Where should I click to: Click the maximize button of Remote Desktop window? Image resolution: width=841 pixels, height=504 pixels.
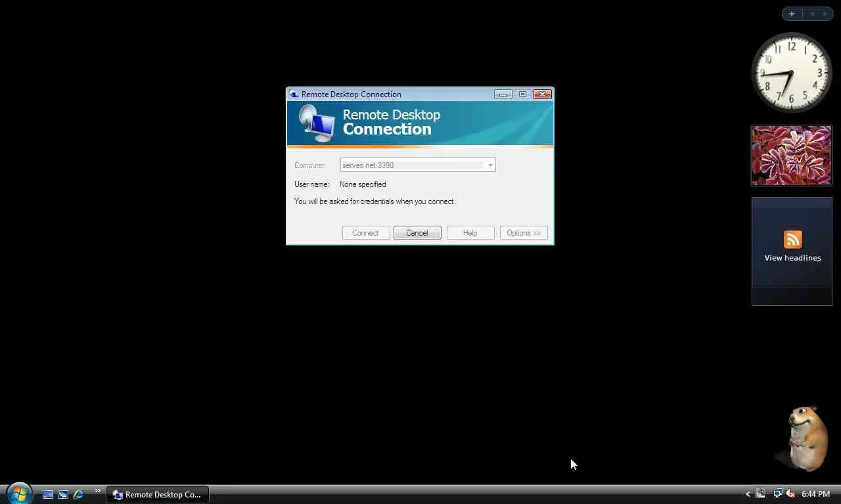coord(522,94)
